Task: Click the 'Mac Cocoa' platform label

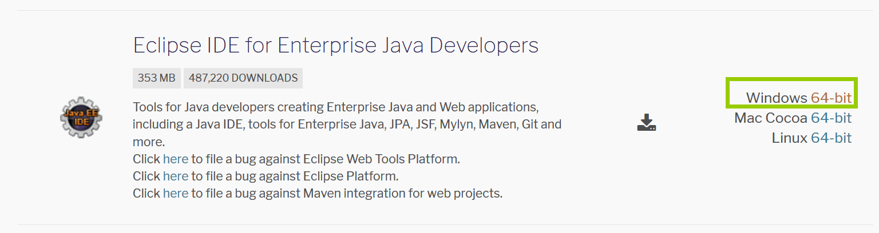Action: click(x=771, y=118)
